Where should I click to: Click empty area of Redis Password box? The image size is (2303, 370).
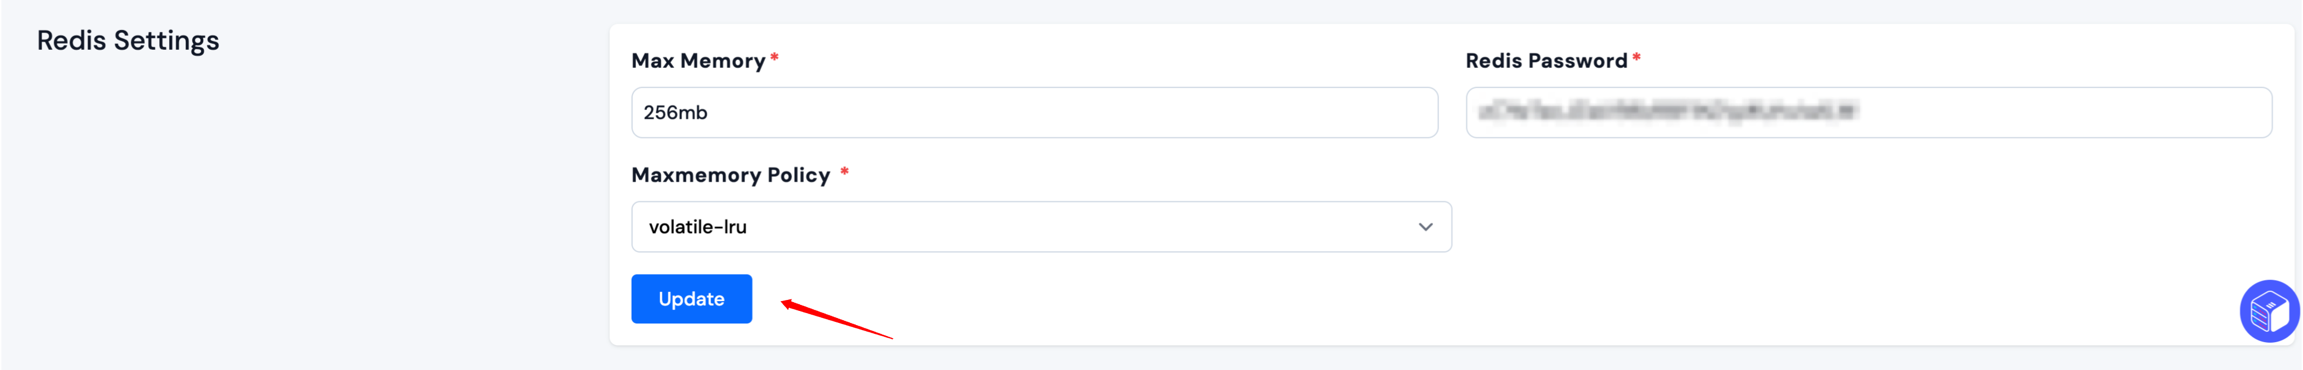(x=2065, y=113)
